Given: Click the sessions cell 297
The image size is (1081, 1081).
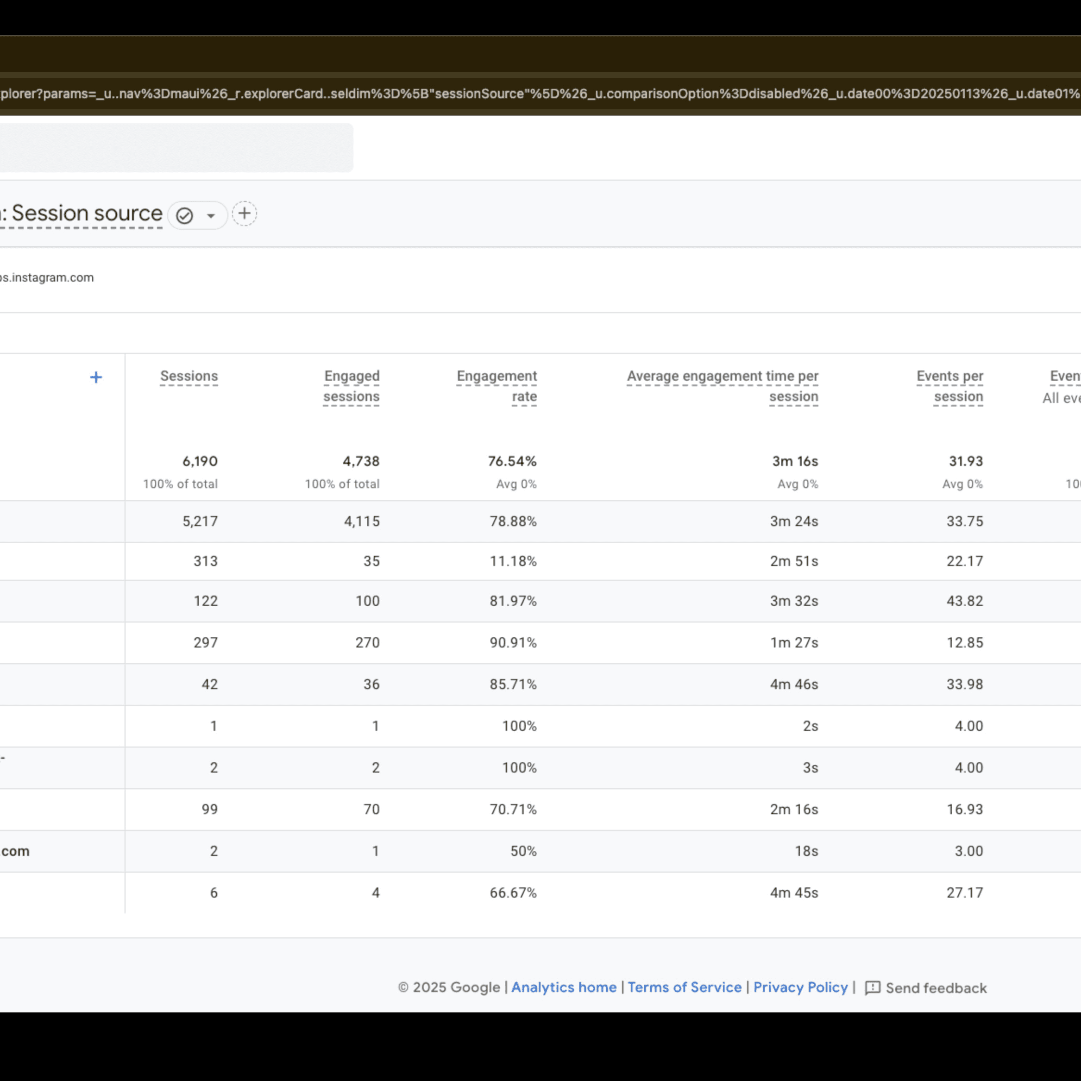Looking at the screenshot, I should (205, 642).
